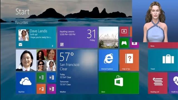Click the 3D avatar woman overlay
178x100 pixels.
coord(155,21)
